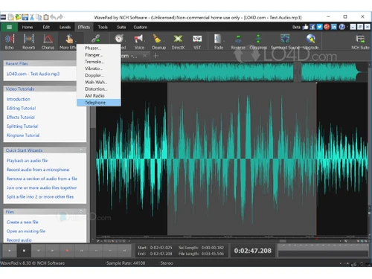Open the Editing Tutorial link

(22, 108)
